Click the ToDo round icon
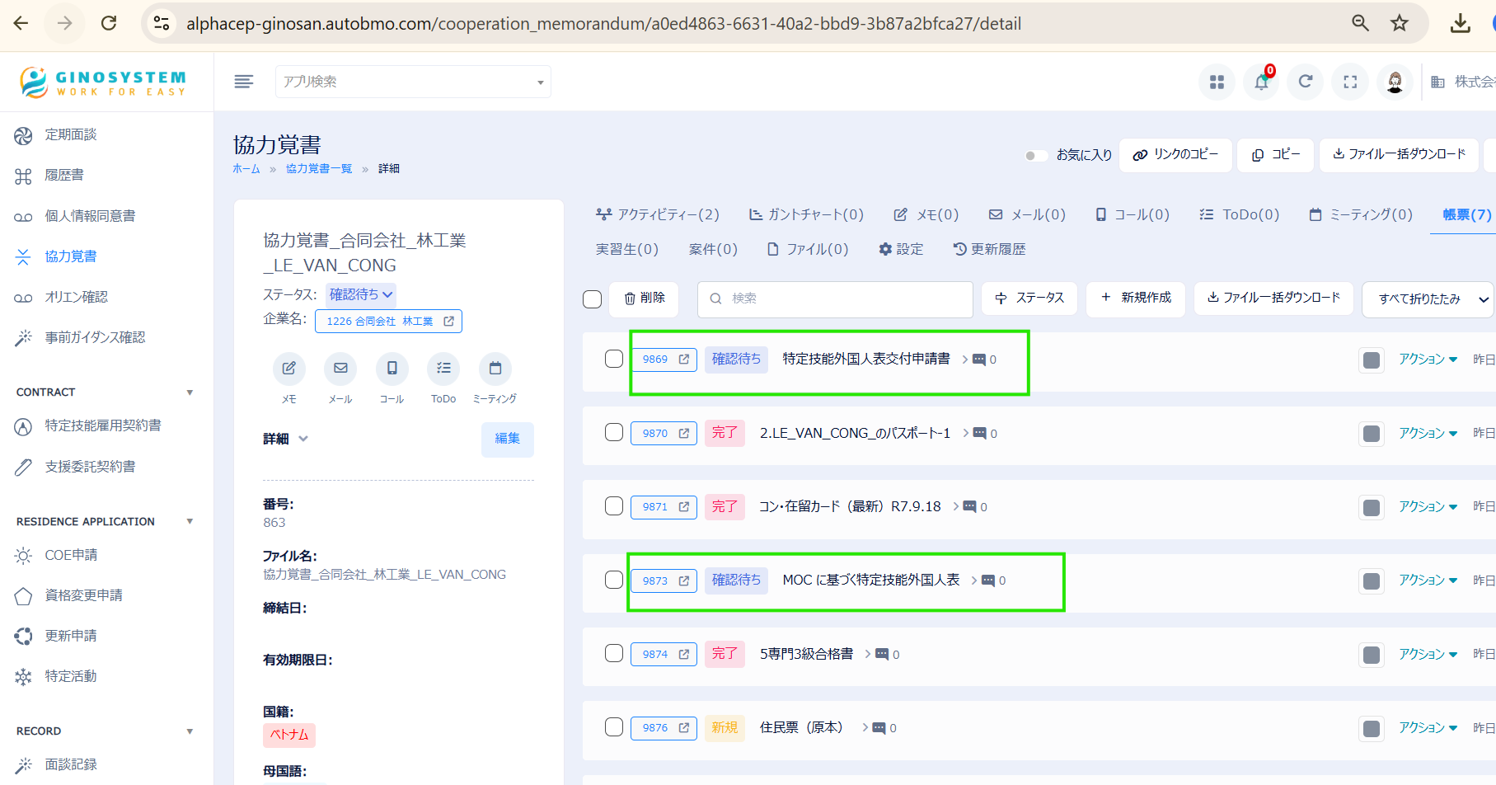This screenshot has height=785, width=1496. click(x=443, y=369)
